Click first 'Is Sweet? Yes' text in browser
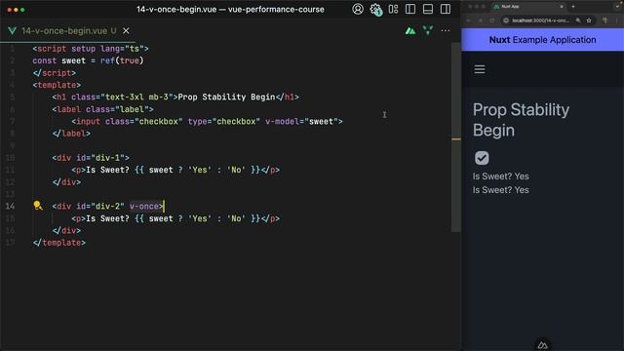Screen dimensions: 624x351 click(500, 176)
